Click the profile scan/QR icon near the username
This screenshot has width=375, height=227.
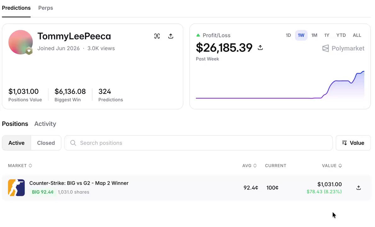click(157, 36)
